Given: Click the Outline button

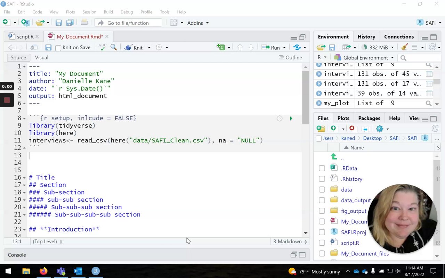Looking at the screenshot, I should 291,58.
